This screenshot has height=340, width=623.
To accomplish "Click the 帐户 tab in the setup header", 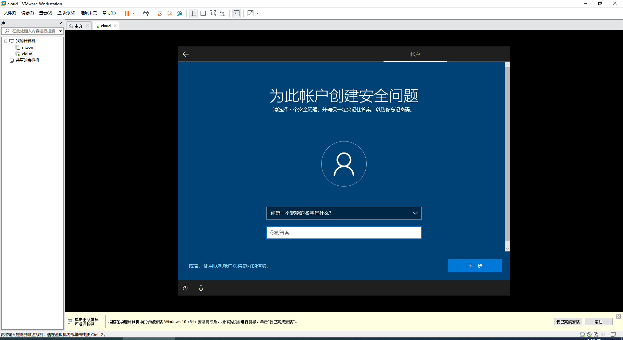I will [x=415, y=54].
